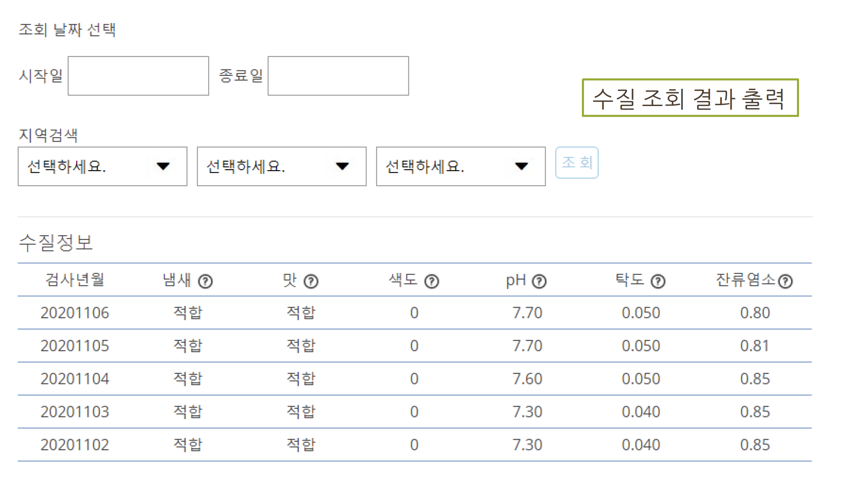
Task: Click help icon next to pH
Action: click(x=539, y=281)
